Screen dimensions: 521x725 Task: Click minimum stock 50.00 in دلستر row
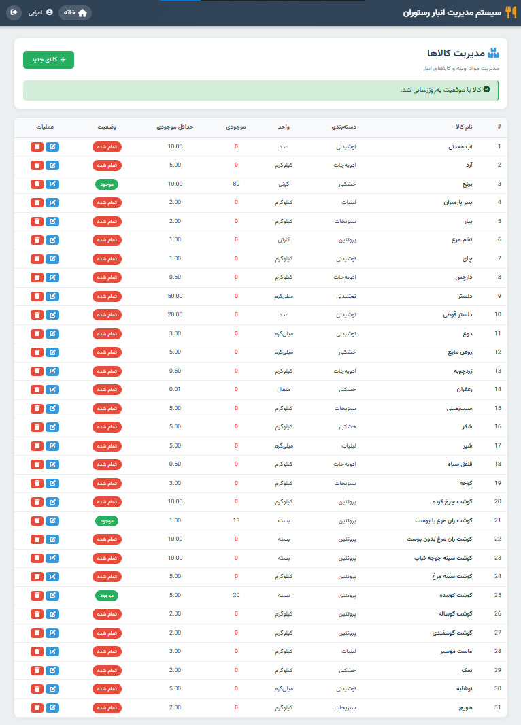[175, 296]
